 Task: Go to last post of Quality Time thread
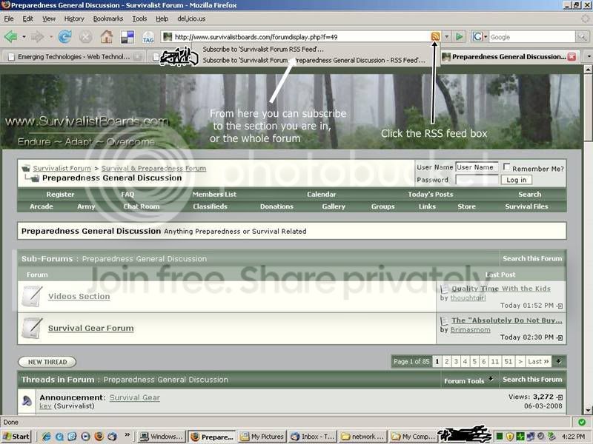pyautogui.click(x=560, y=306)
